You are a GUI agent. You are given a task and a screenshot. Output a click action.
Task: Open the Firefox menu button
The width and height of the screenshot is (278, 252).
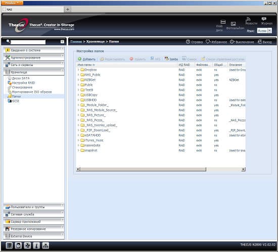12,3
